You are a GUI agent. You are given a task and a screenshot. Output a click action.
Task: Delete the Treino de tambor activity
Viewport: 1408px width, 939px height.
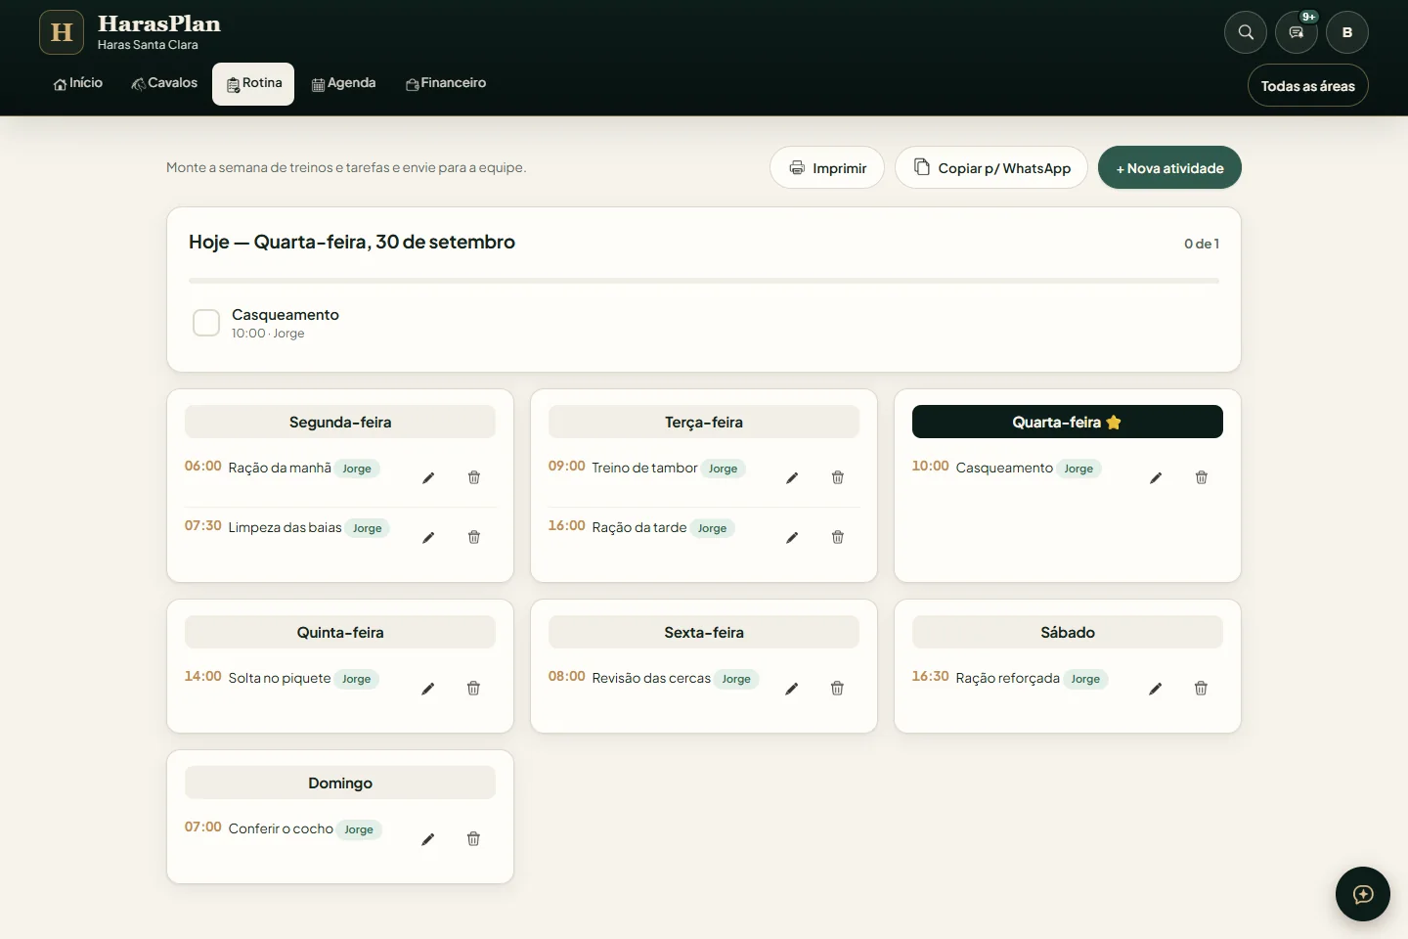(x=838, y=477)
